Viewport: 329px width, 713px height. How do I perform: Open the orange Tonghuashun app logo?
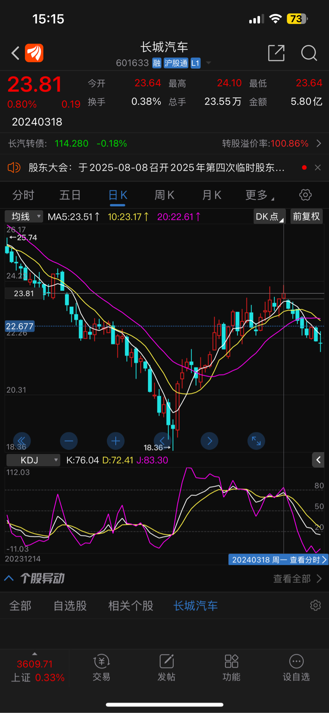[x=34, y=53]
